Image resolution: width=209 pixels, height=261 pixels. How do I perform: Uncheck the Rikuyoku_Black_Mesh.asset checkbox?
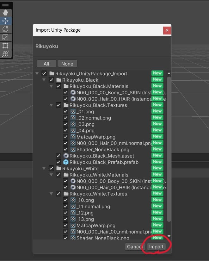(58, 156)
